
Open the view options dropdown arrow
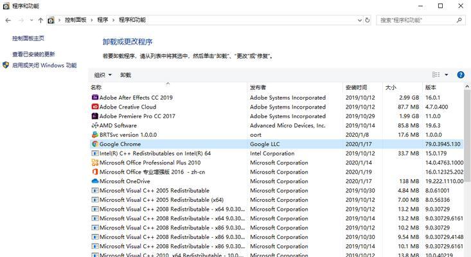click(447, 75)
